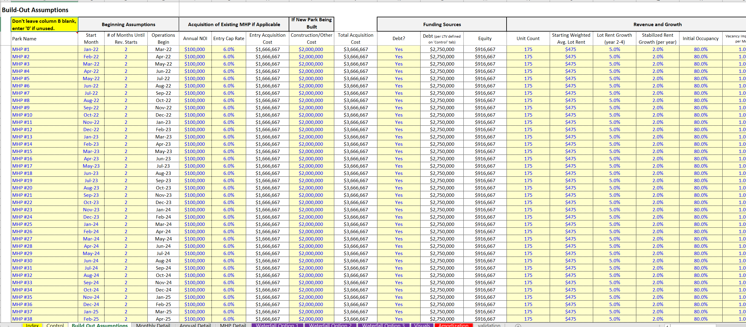Select the MHP #38 park name cell
Viewport: 746px width, 327px height.
(x=44, y=319)
